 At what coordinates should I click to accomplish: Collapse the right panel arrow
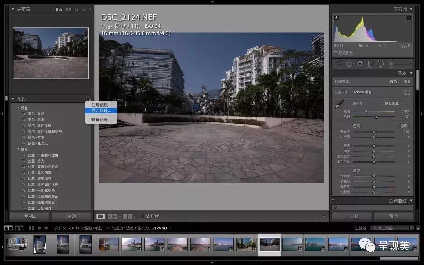click(x=422, y=114)
